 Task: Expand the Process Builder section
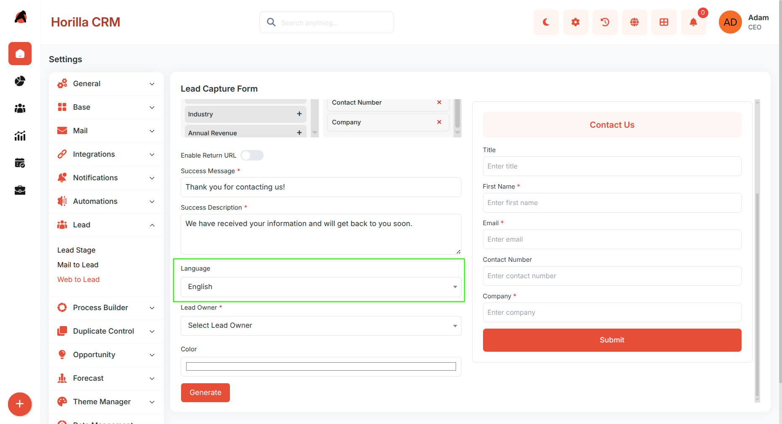coord(106,308)
